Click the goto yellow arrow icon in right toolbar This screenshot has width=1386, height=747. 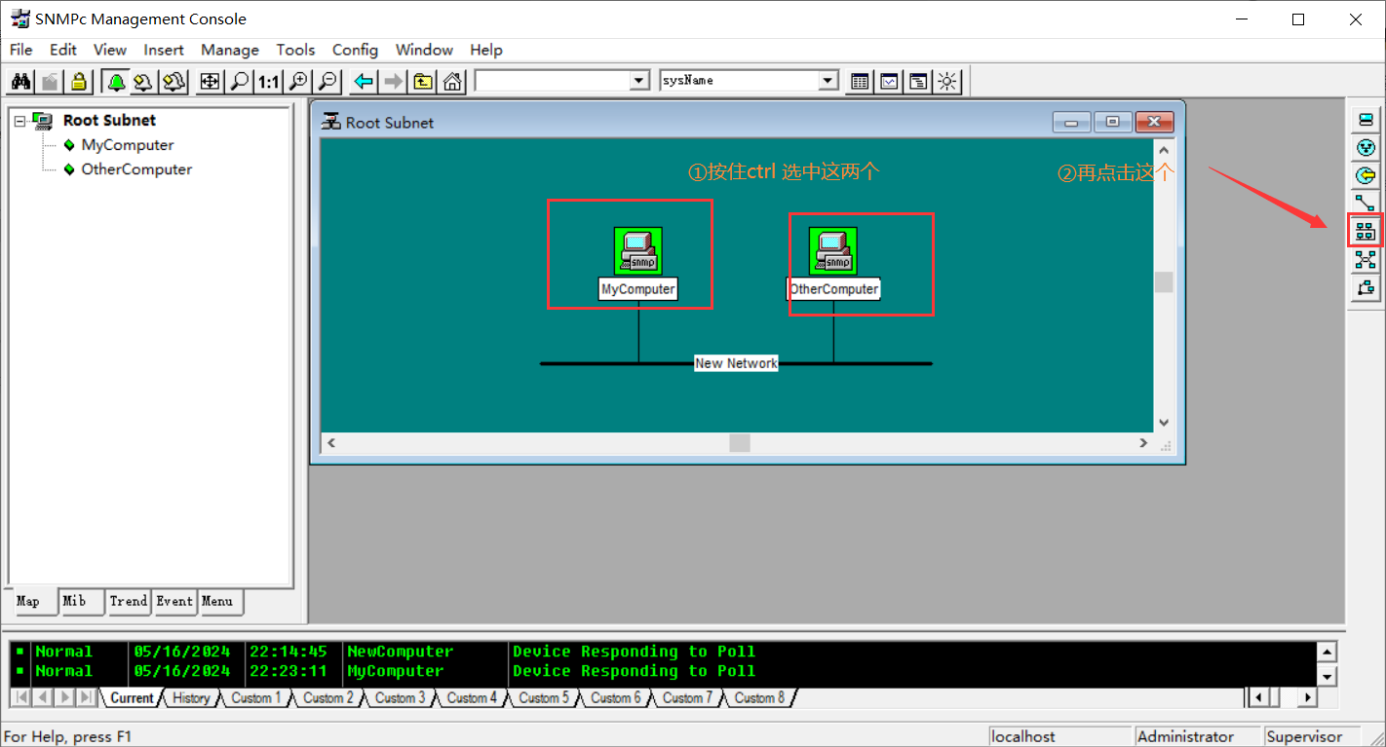click(x=1366, y=176)
